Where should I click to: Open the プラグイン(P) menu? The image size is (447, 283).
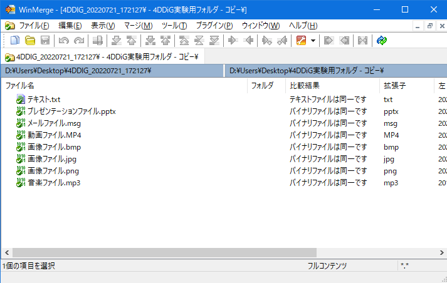[x=214, y=26]
